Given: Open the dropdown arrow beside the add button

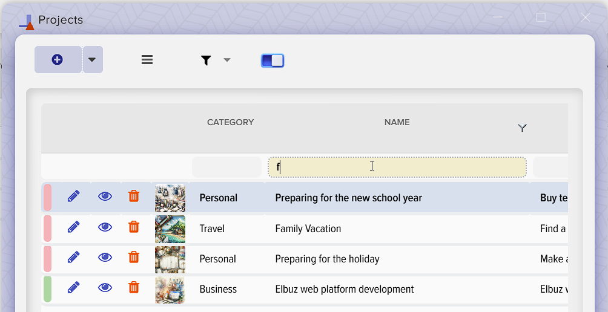Looking at the screenshot, I should click(92, 60).
